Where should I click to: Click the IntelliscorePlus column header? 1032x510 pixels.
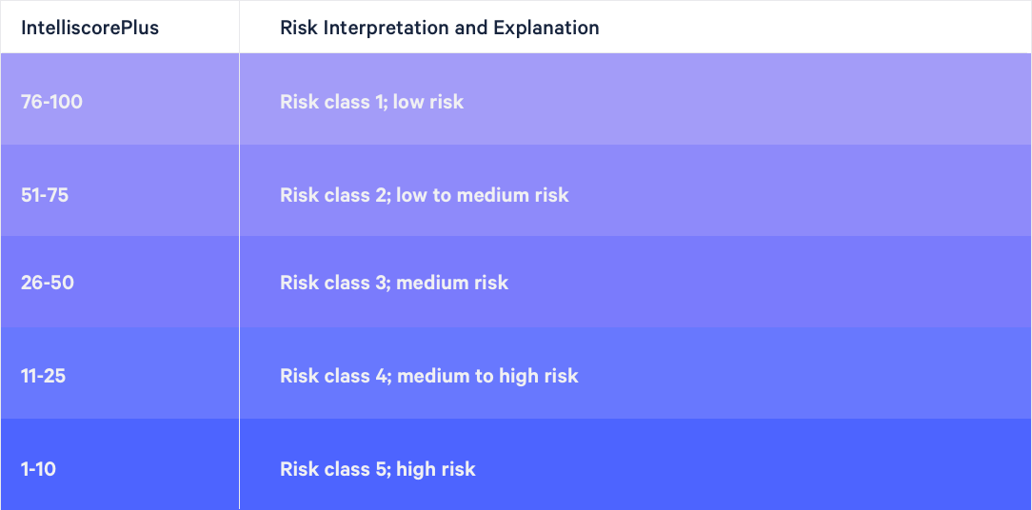[x=90, y=28]
